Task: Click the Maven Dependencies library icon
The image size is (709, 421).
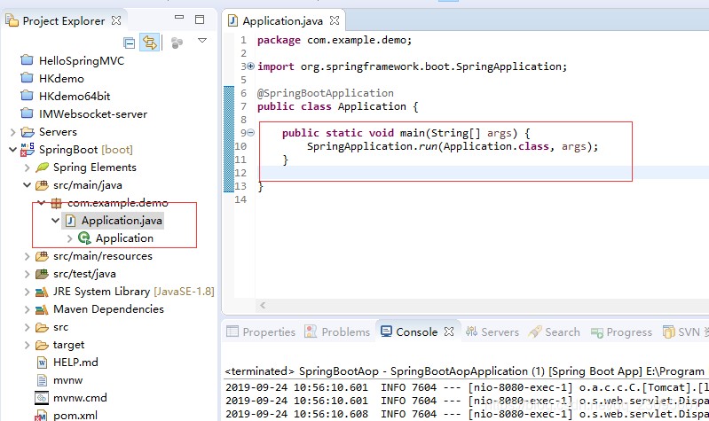Action: tap(42, 309)
